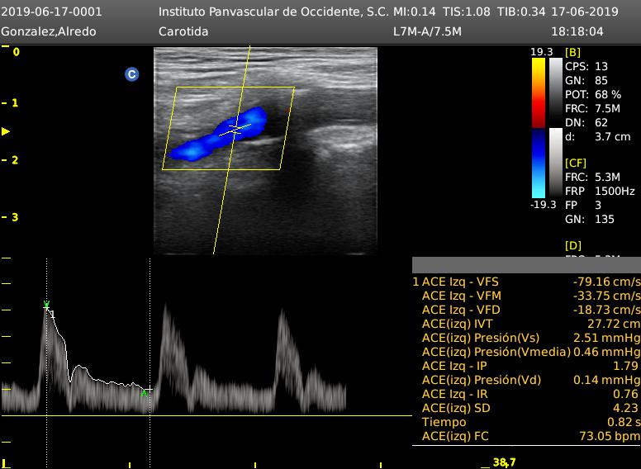Viewport: 641px width, 469px height.
Task: Select the [B] mode parameter header
Action: coord(572,52)
